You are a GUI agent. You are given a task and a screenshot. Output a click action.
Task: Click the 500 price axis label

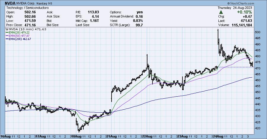click(x=258, y=32)
